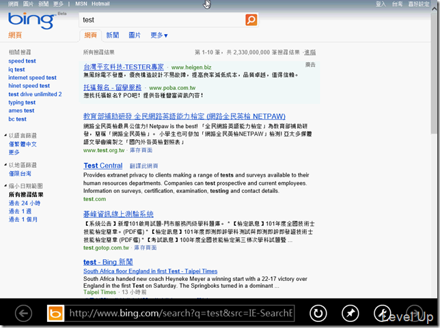Filter results to 過去 24 小時
This screenshot has width=440, height=328.
pos(25,203)
